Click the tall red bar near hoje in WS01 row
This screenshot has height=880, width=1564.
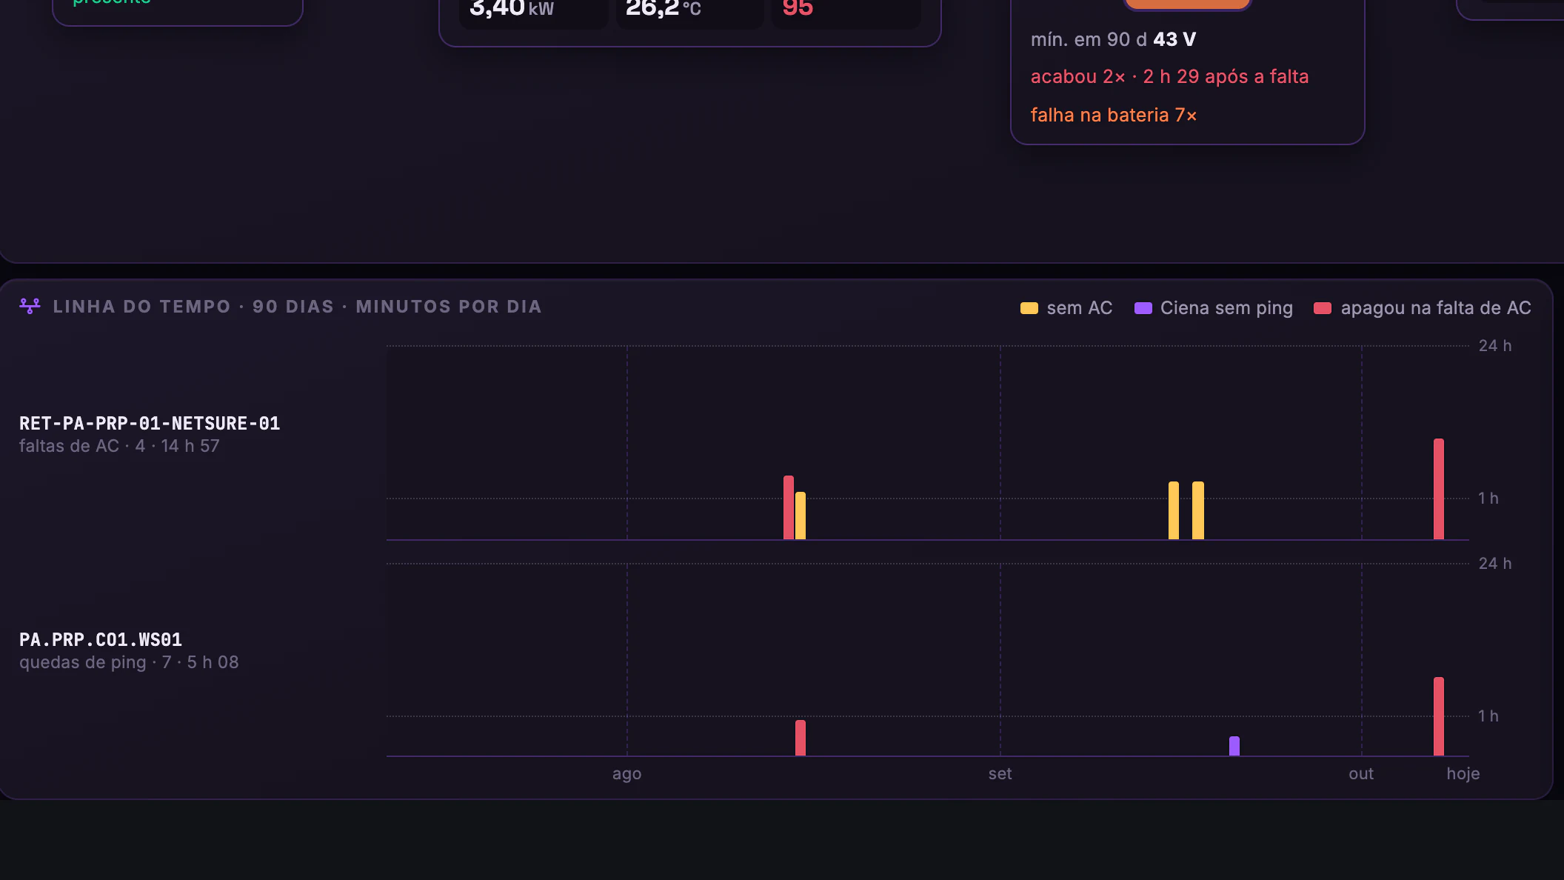[1439, 716]
